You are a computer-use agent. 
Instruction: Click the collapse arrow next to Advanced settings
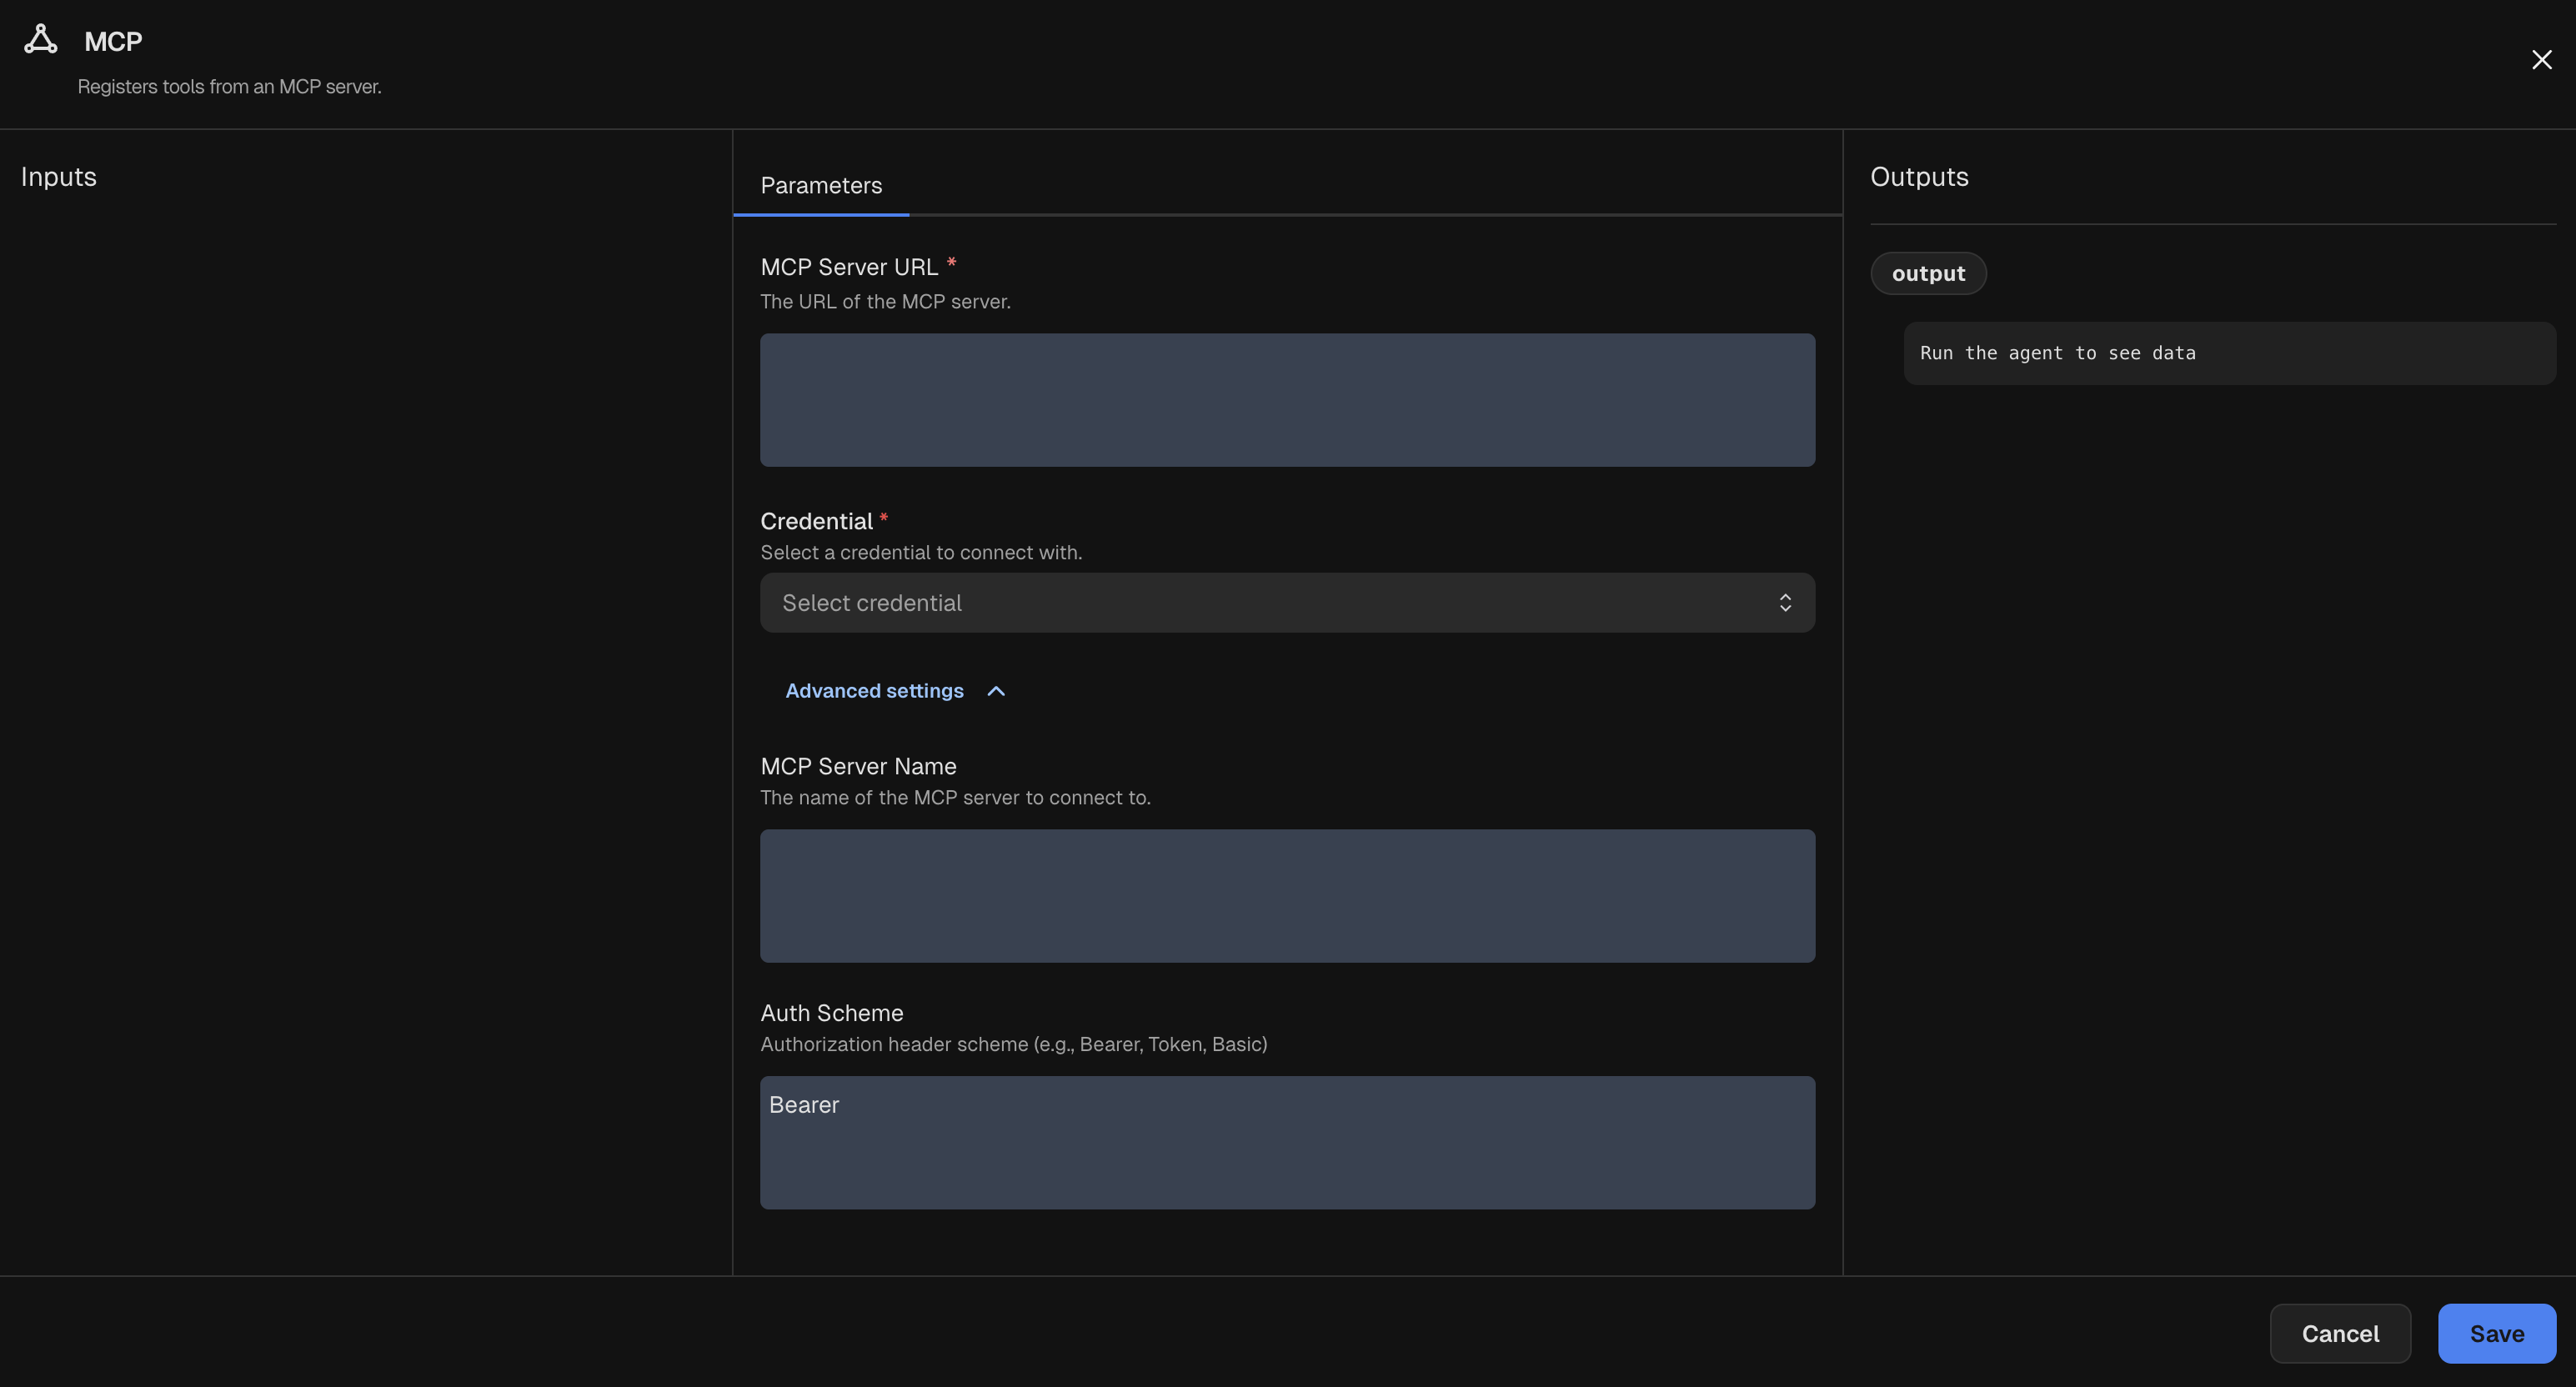996,690
